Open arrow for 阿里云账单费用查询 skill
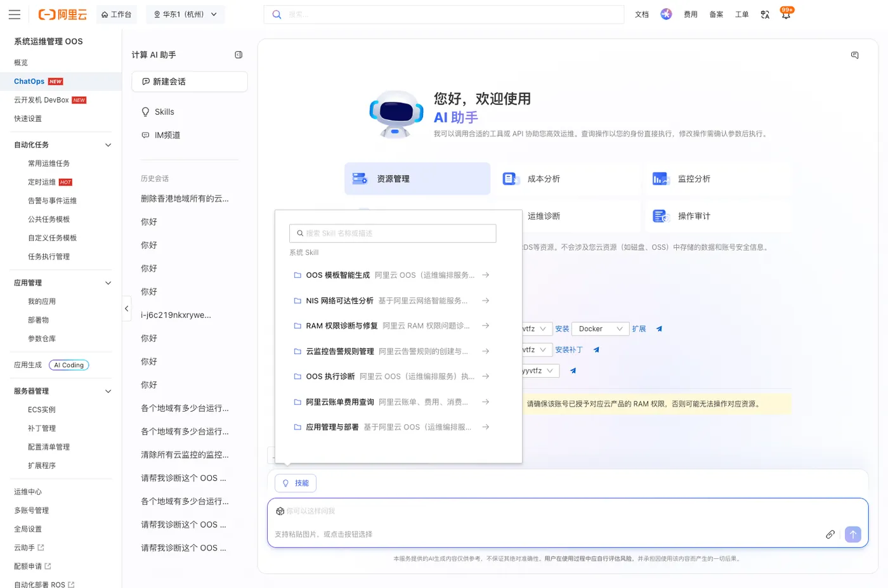 (x=485, y=402)
